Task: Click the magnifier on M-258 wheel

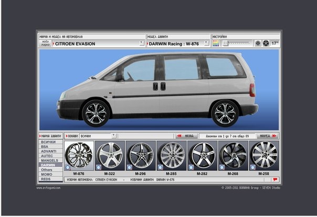Action: 253,168
